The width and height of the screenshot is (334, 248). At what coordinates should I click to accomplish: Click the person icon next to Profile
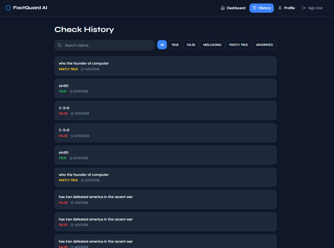pyautogui.click(x=280, y=8)
